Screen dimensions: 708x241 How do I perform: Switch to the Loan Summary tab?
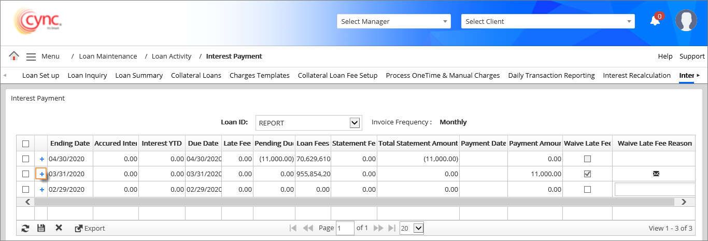pos(139,76)
